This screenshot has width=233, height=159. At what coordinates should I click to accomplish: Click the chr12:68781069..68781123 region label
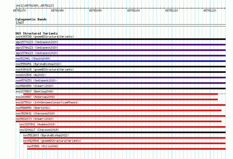pyautogui.click(x=35, y=5)
